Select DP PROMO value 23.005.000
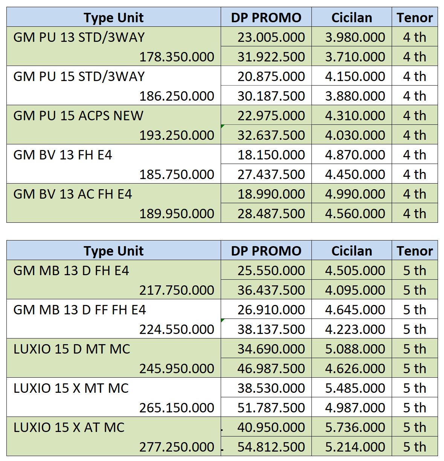The width and height of the screenshot is (444, 461). [x=266, y=37]
